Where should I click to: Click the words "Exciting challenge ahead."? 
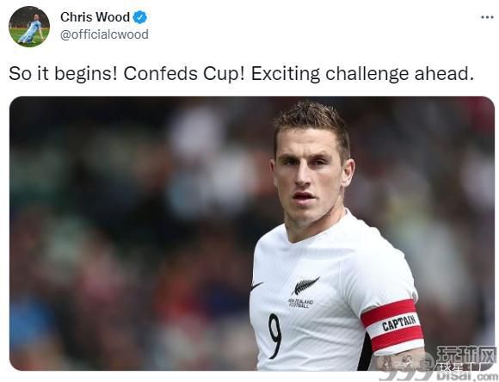tap(362, 74)
